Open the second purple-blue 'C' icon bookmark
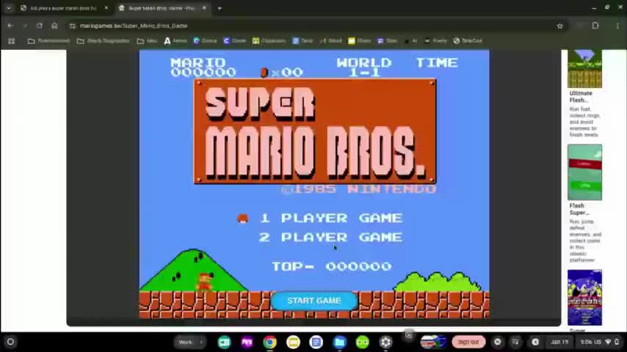The height and width of the screenshot is (352, 627). pos(235,41)
